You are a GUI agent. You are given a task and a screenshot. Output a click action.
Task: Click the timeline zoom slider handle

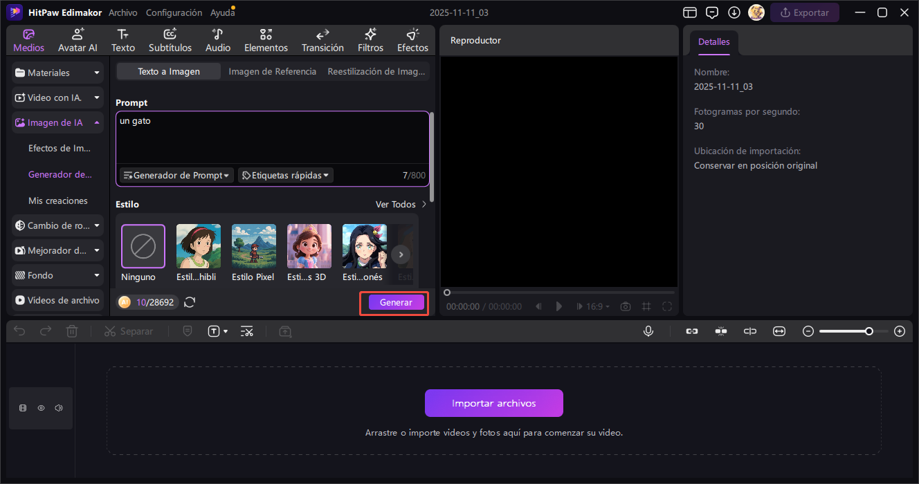[868, 331]
